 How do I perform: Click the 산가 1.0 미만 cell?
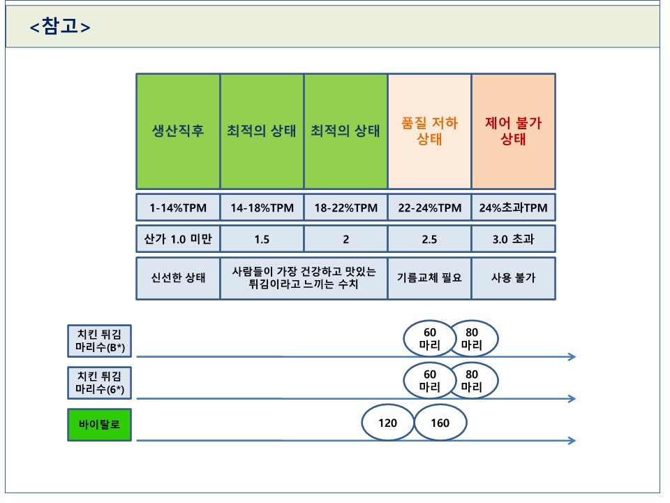tap(178, 239)
